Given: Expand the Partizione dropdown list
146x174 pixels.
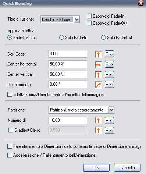Looking at the screenshot, I should (x=111, y=110).
